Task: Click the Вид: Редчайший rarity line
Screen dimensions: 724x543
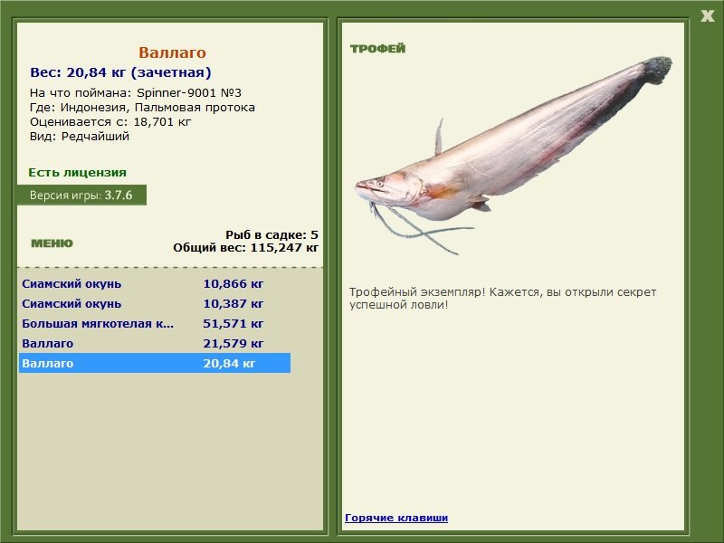Action: coord(80,137)
